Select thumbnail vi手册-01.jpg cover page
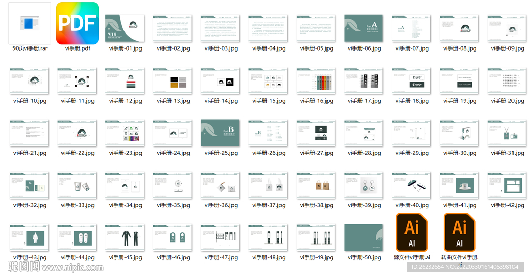Screen dimensions: 529x277 tap(125, 29)
